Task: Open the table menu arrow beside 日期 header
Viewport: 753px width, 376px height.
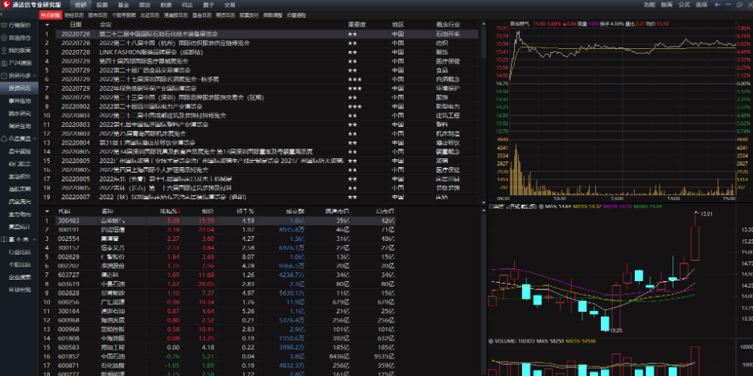Action: [x=47, y=24]
